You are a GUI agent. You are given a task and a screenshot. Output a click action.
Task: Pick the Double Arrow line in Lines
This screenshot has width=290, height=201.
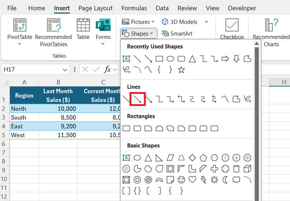tap(149, 99)
